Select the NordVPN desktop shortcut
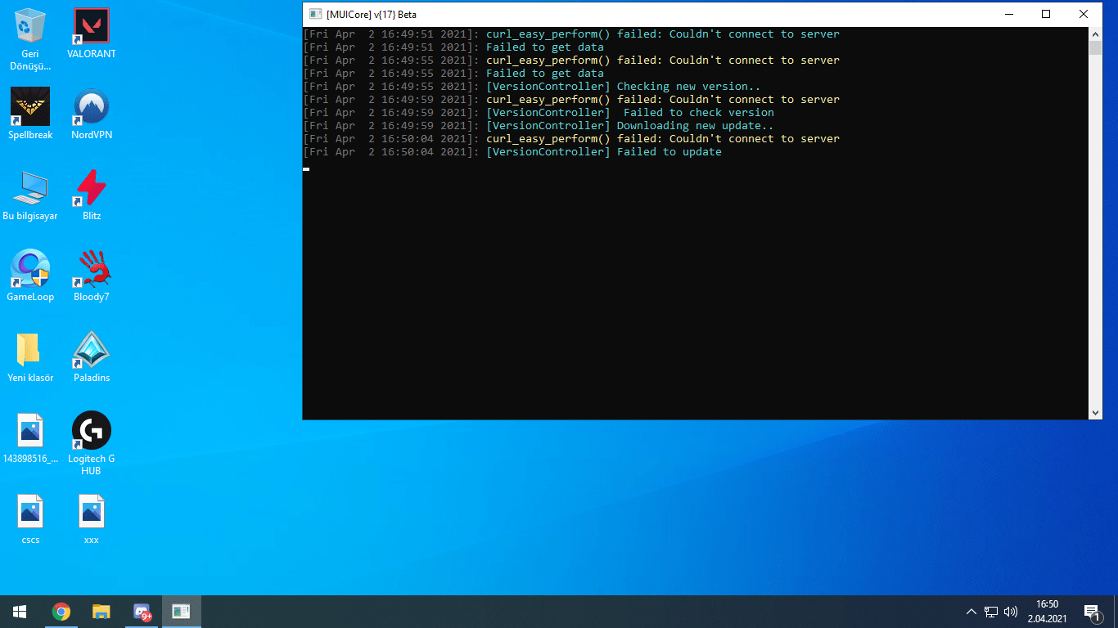The width and height of the screenshot is (1118, 628). pyautogui.click(x=92, y=114)
